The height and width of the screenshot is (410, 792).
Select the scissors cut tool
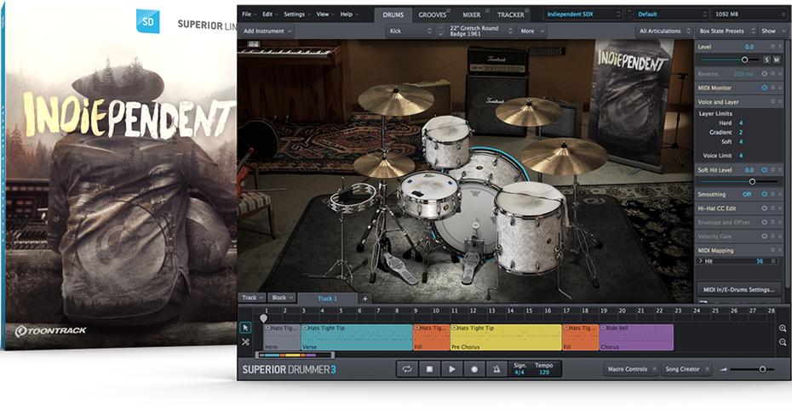click(x=245, y=342)
